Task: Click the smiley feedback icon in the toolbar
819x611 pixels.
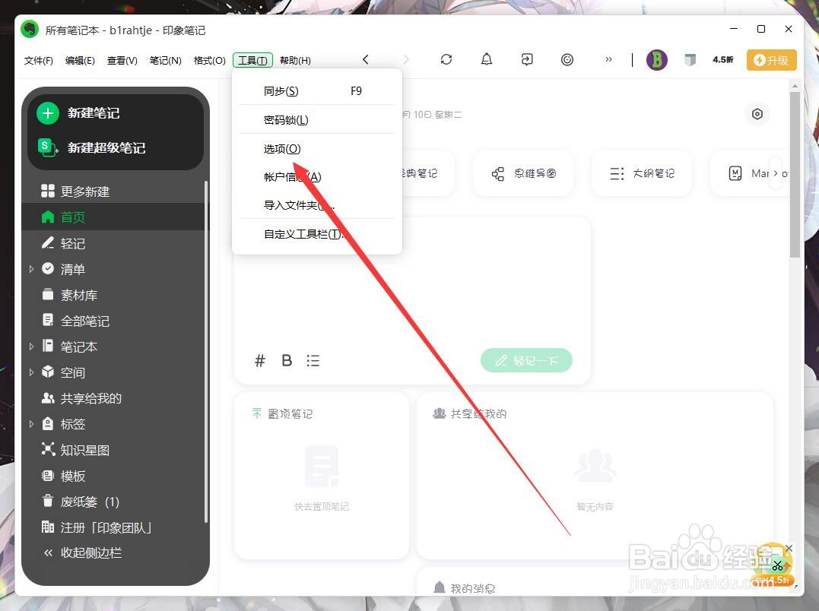Action: [x=567, y=59]
